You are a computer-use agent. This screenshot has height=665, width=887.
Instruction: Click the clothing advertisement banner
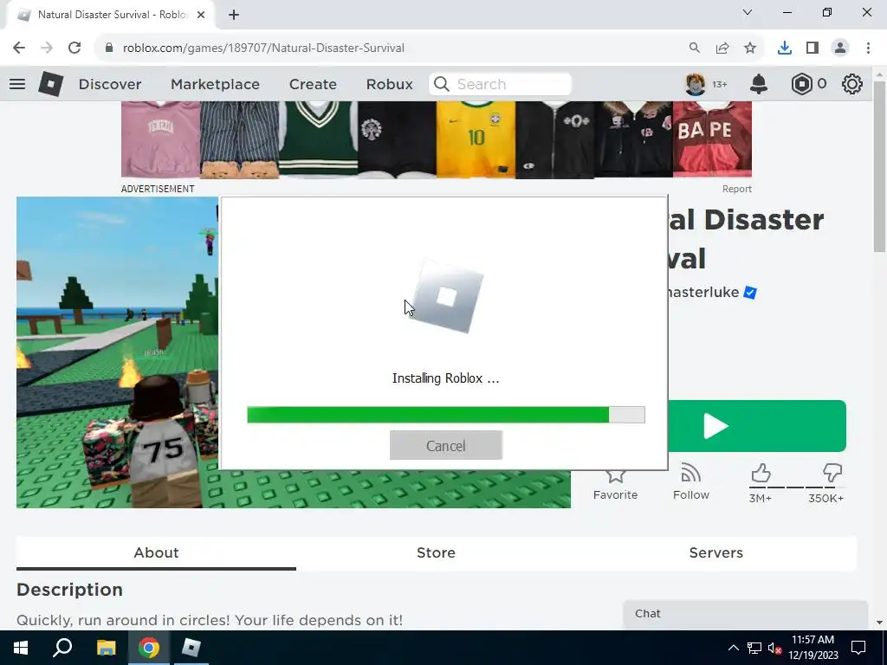click(437, 139)
